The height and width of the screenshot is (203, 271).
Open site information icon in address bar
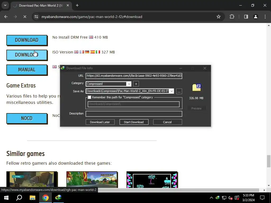click(36, 17)
